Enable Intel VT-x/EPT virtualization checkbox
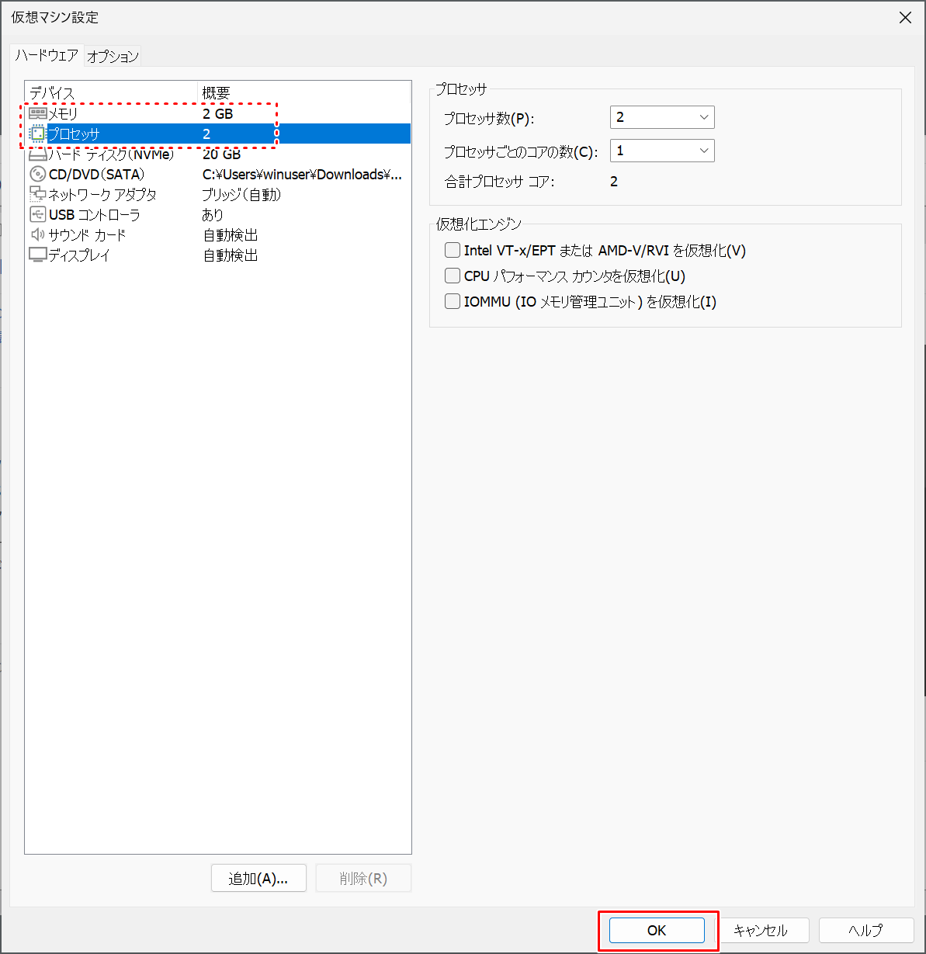Viewport: 926px width, 954px height. [452, 249]
